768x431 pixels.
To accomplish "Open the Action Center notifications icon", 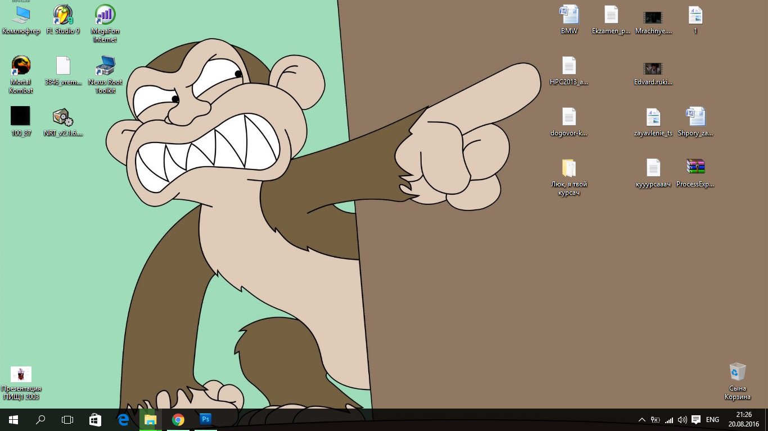I will coord(696,420).
